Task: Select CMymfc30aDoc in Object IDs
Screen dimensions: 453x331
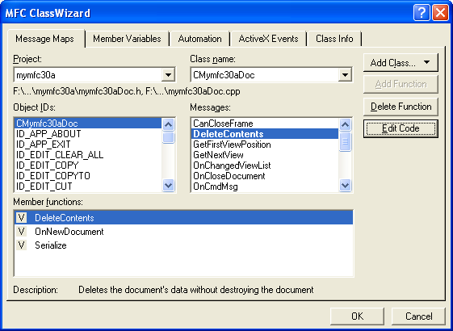Action: [x=88, y=124]
